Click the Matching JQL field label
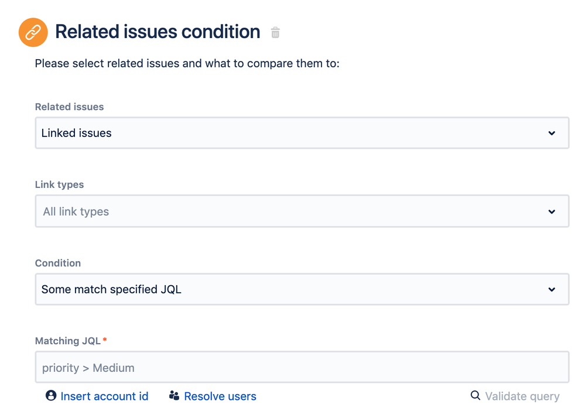This screenshot has width=585, height=418. (x=68, y=341)
